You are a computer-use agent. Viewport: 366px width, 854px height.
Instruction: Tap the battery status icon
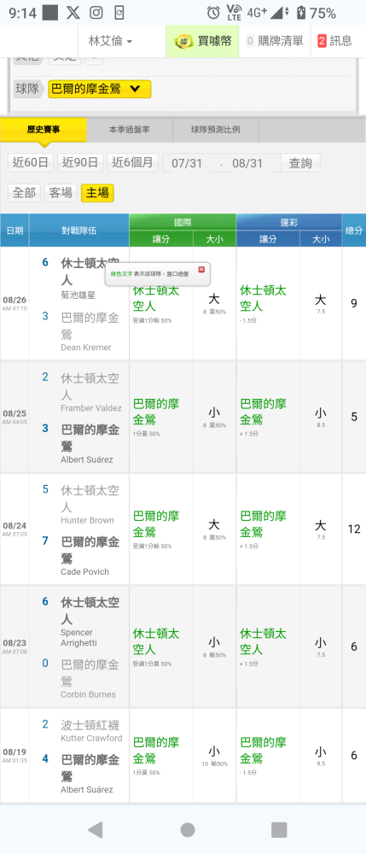tap(301, 13)
